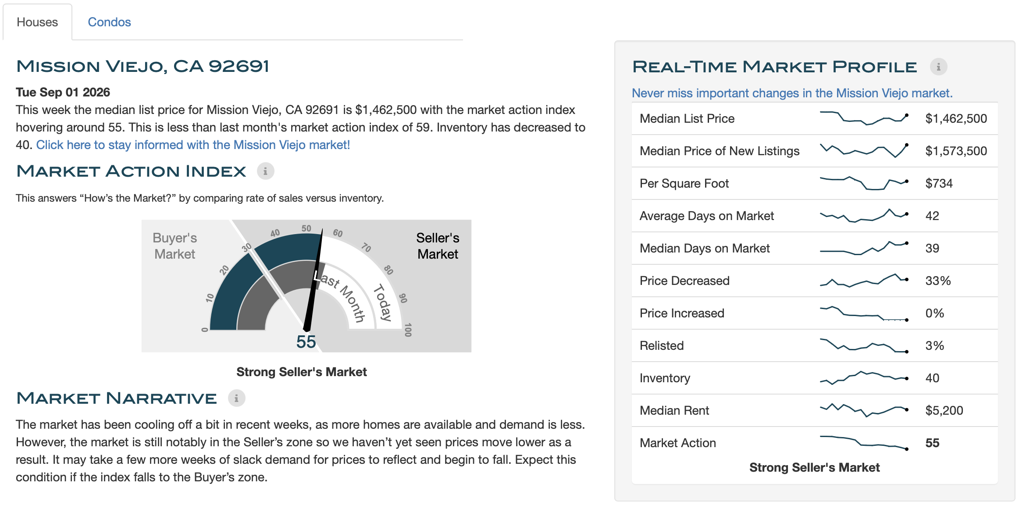
Task: Click the Market Action sparkline
Action: (x=863, y=443)
